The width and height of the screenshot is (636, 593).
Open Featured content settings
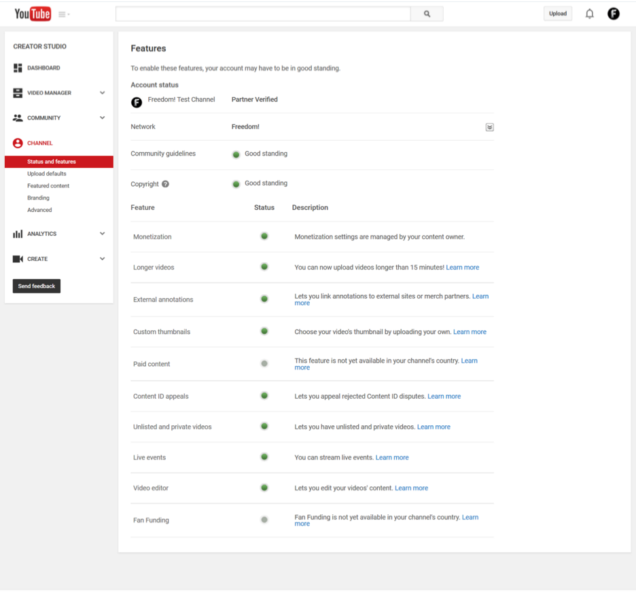48,185
